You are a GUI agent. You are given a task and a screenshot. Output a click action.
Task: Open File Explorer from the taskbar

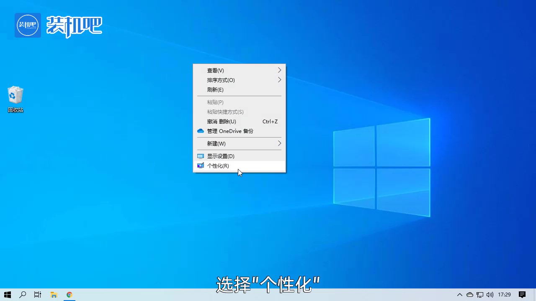pyautogui.click(x=54, y=295)
